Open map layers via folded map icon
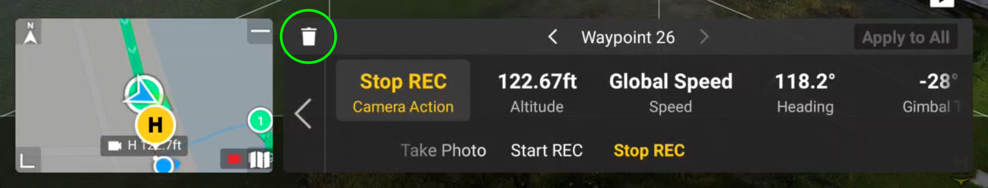This screenshot has height=188, width=988. click(x=259, y=159)
